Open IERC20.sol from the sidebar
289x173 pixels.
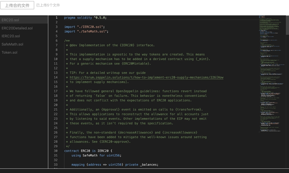pyautogui.click(x=11, y=36)
